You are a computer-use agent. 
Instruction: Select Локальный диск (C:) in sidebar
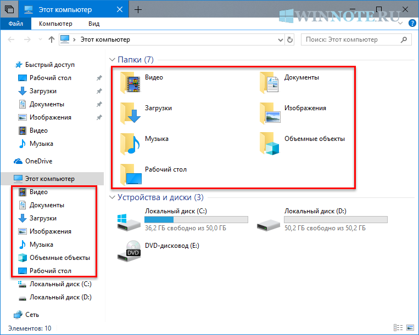[55, 284]
